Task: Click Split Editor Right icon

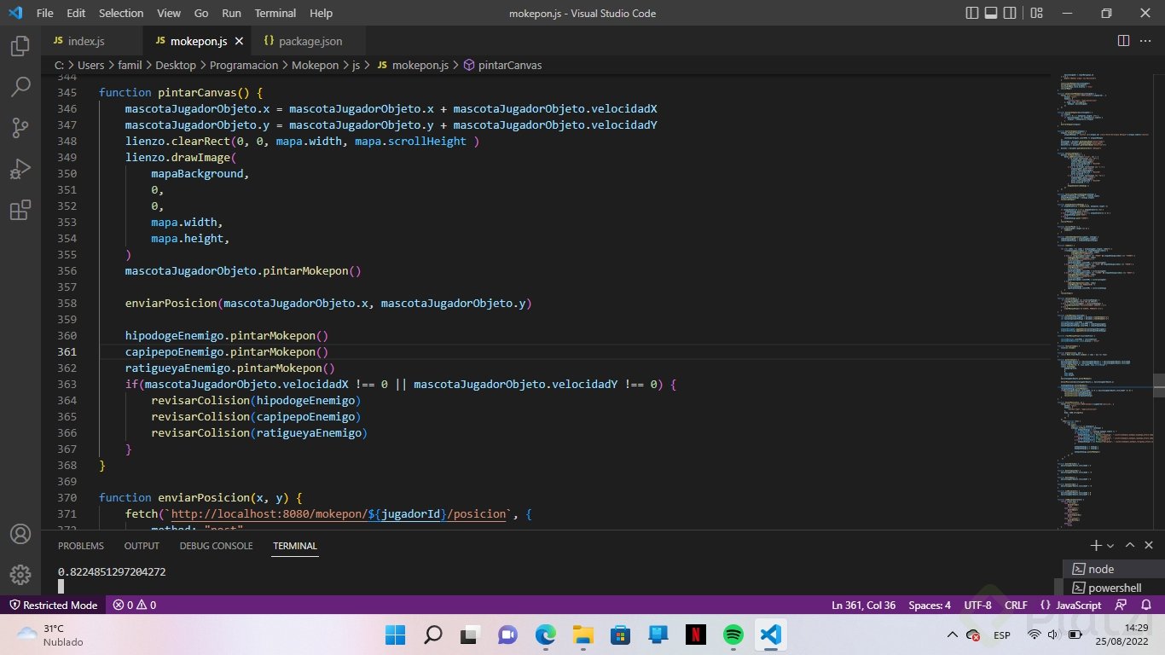Action: pos(1123,41)
